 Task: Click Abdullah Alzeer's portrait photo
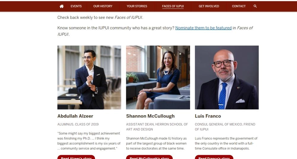[x=89, y=77]
